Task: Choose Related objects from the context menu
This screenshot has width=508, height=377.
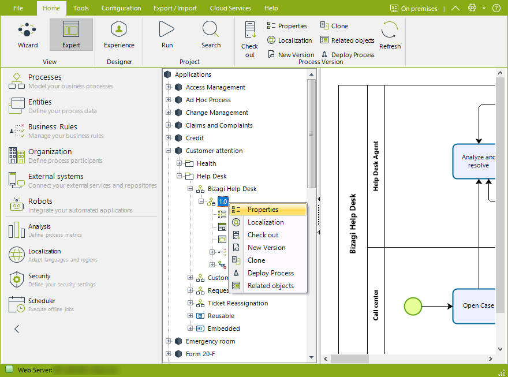Action: (268, 286)
